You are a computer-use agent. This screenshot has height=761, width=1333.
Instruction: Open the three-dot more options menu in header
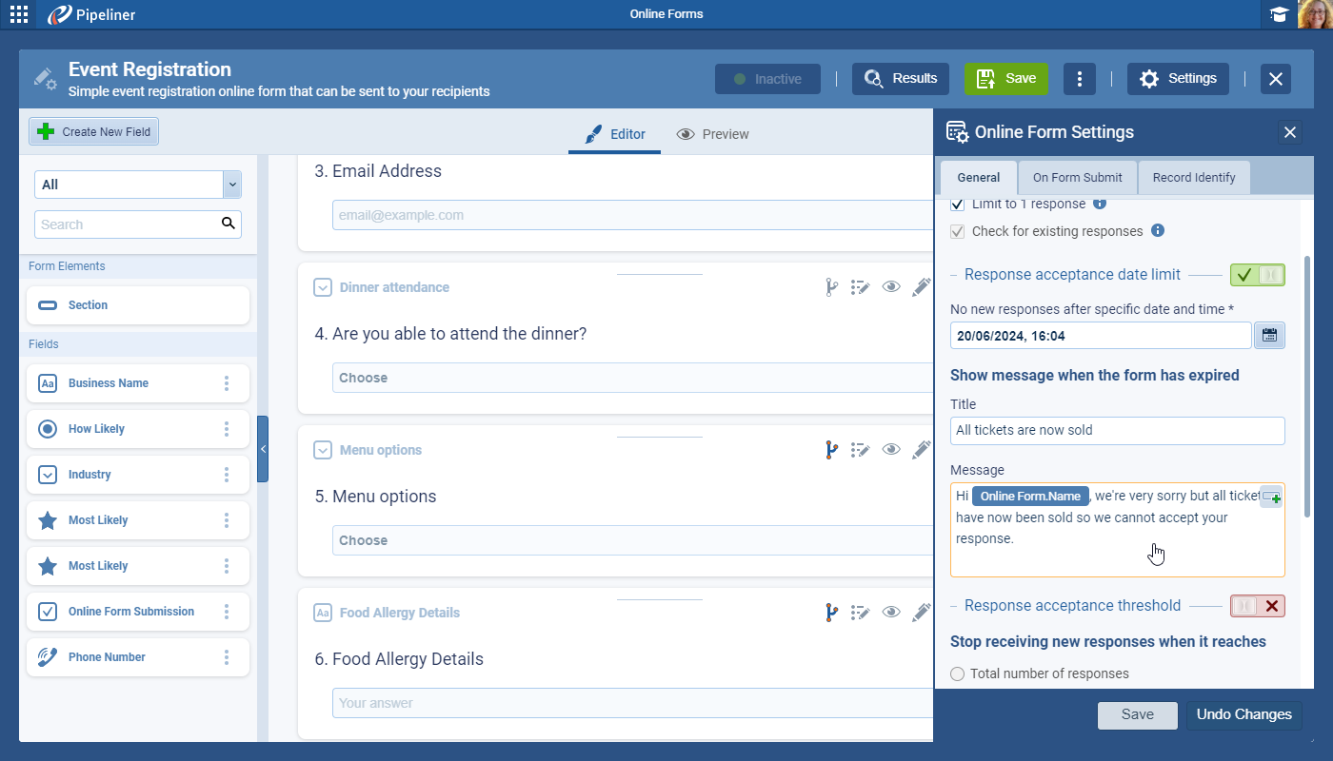pos(1079,79)
